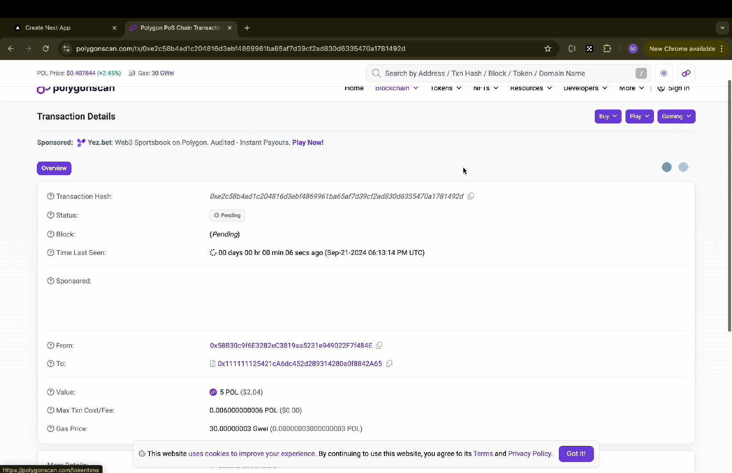Copy the transaction hash to clipboard
Image resolution: width=732 pixels, height=473 pixels.
pos(471,196)
